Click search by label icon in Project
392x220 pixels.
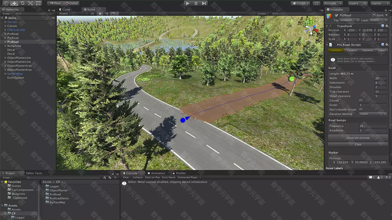110,177
